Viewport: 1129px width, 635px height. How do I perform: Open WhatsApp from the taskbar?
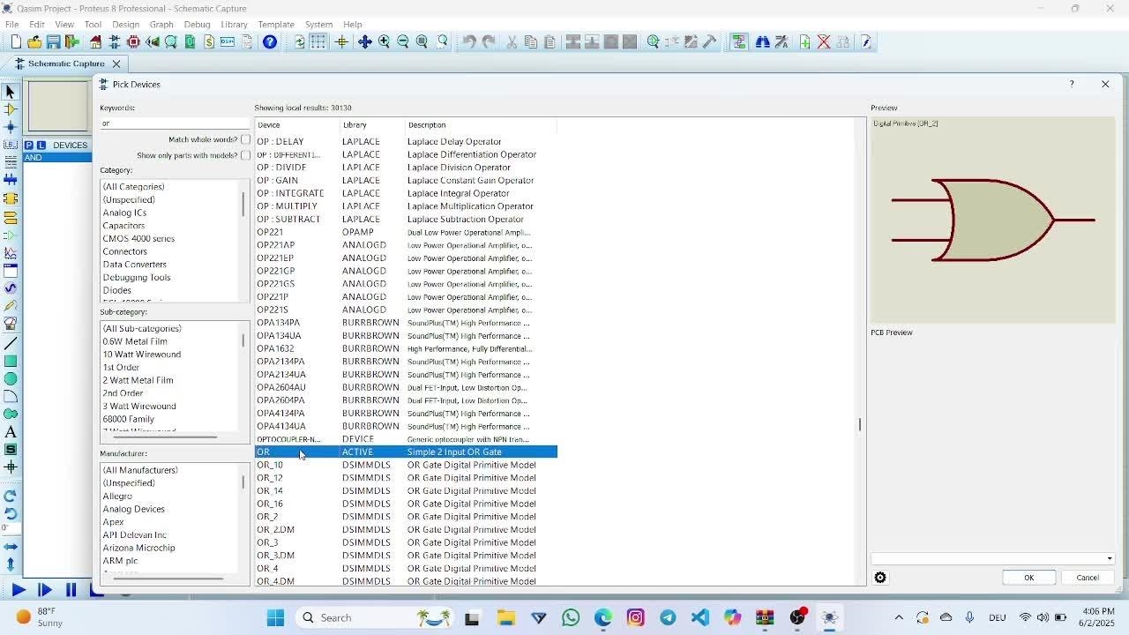click(571, 617)
